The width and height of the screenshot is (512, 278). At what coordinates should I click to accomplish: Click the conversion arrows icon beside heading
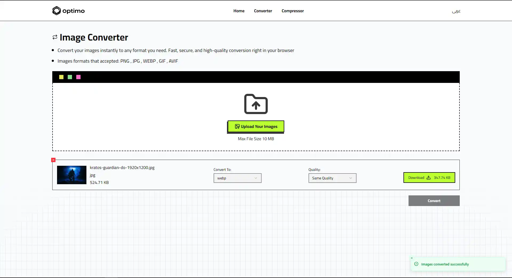(55, 37)
